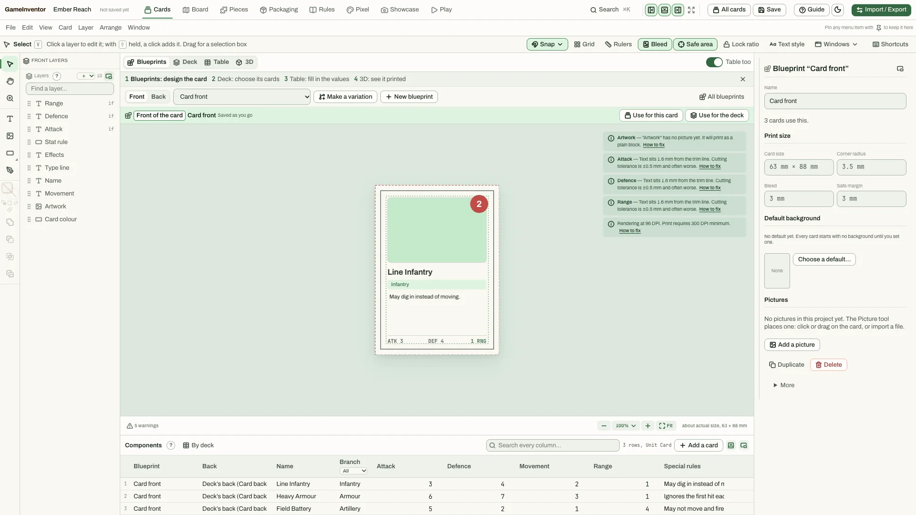Toggle Snap option
The height and width of the screenshot is (515, 916).
coord(547,44)
